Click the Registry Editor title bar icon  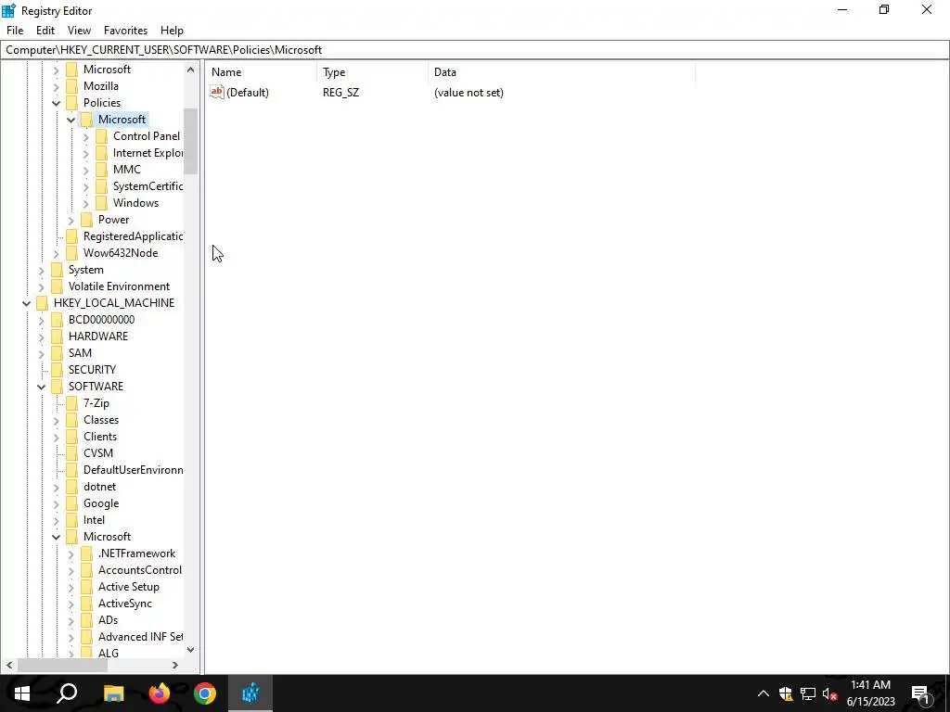(8, 10)
